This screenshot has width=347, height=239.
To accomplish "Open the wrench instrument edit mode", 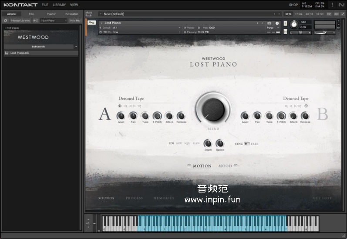I will click(x=91, y=23).
